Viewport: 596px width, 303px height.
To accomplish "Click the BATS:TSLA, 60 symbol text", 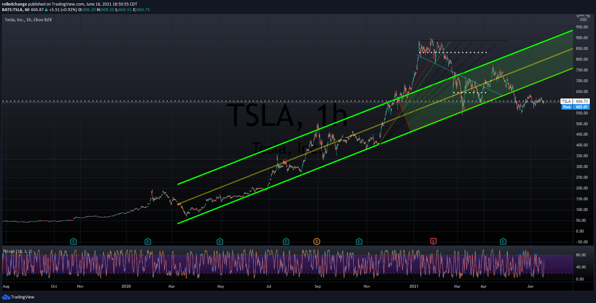I will pos(16,10).
